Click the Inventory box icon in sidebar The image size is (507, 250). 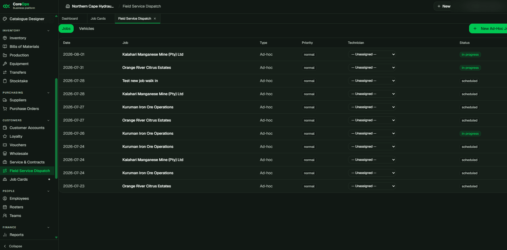pyautogui.click(x=5, y=38)
